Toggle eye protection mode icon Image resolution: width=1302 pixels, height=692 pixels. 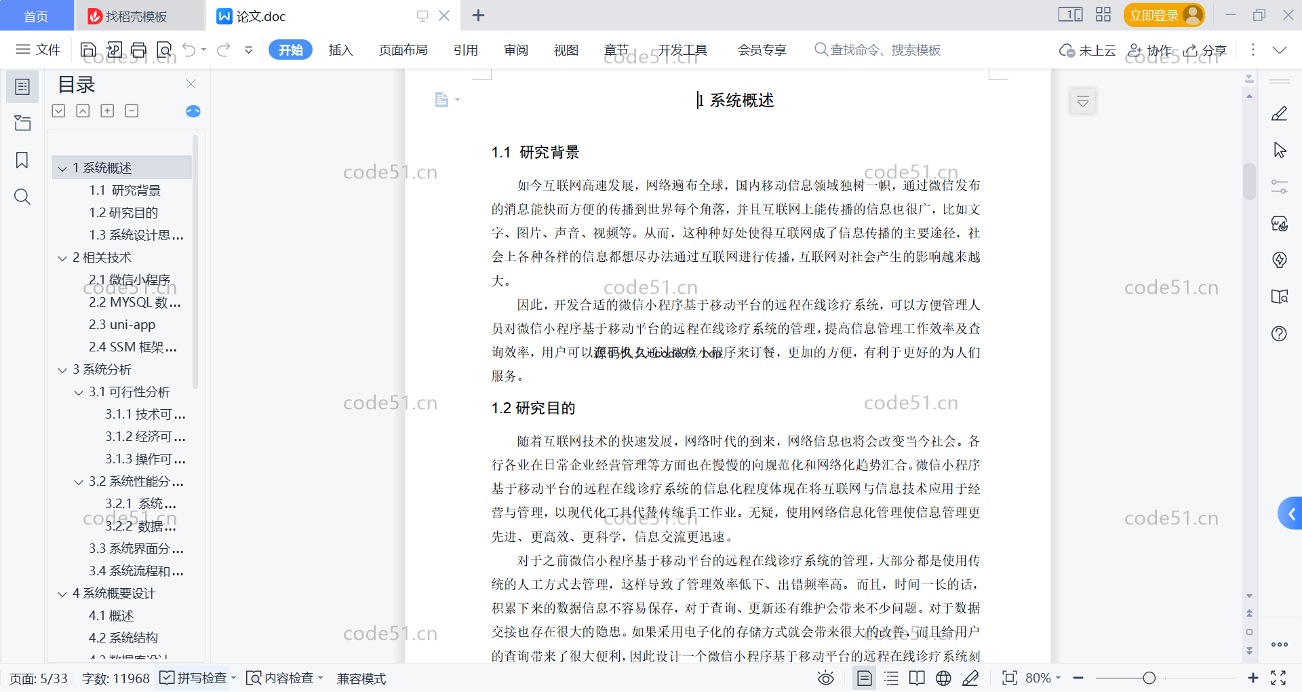coord(825,678)
